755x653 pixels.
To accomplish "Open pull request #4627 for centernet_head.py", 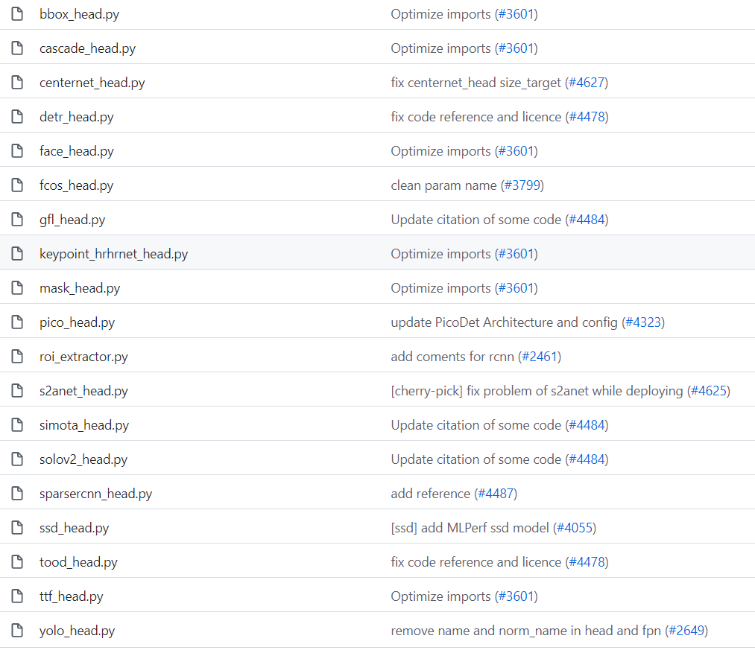I will [587, 82].
